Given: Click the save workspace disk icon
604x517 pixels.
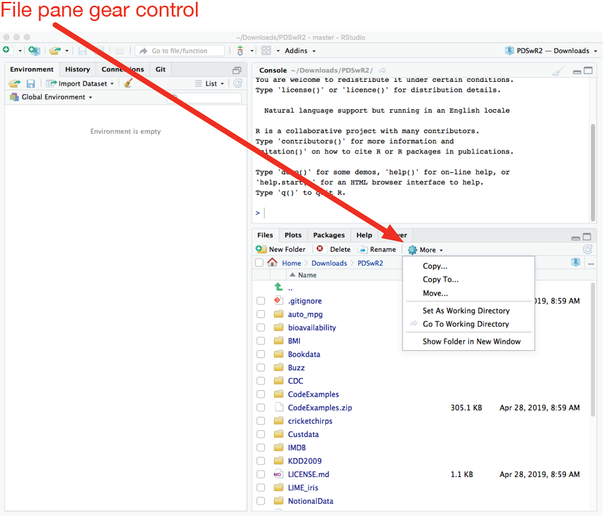Looking at the screenshot, I should coord(30,83).
